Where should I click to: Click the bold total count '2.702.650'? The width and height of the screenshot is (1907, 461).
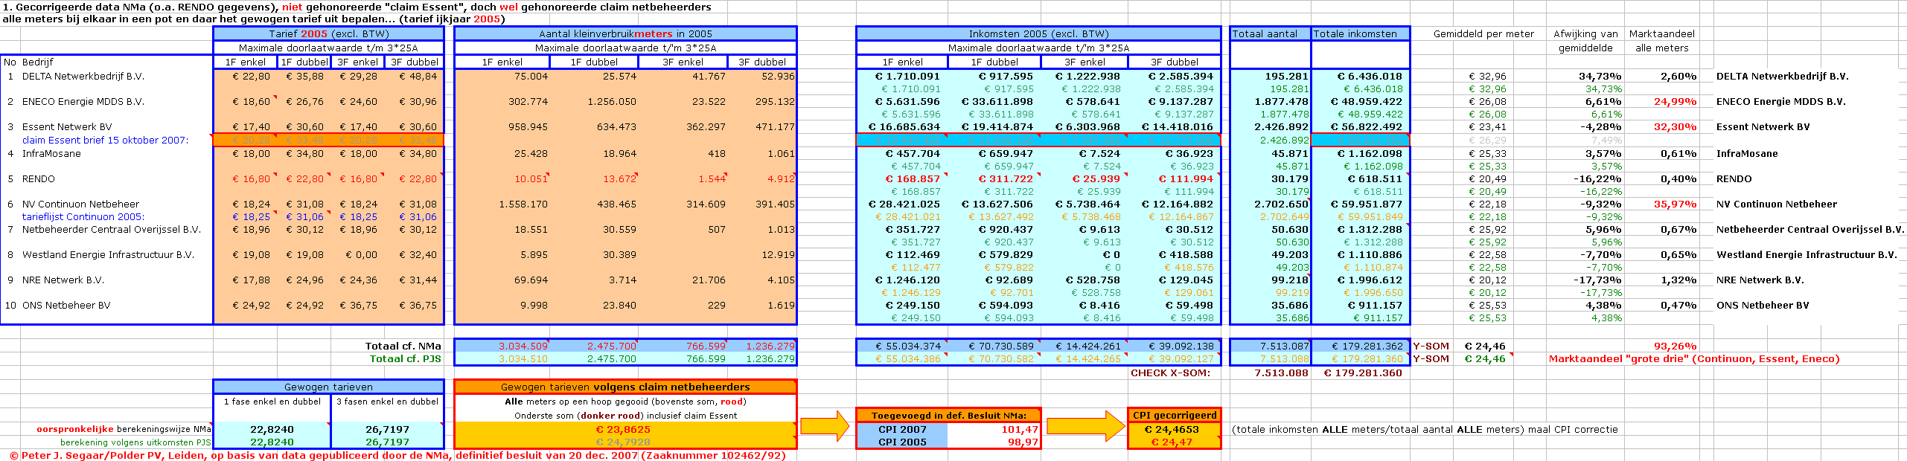tap(1281, 204)
